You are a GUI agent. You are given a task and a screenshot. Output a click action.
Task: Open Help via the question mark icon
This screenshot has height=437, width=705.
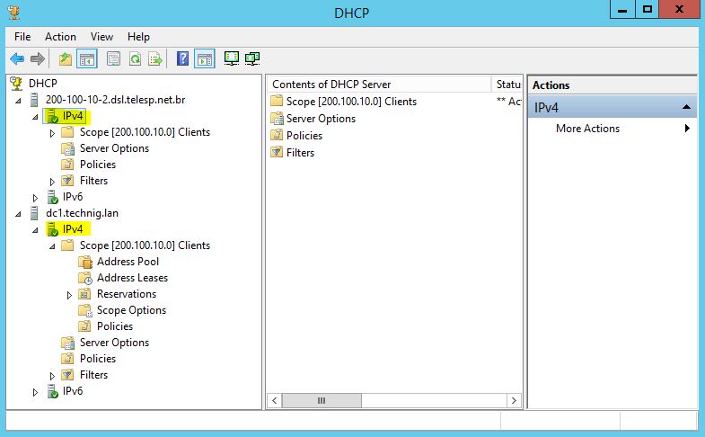182,58
